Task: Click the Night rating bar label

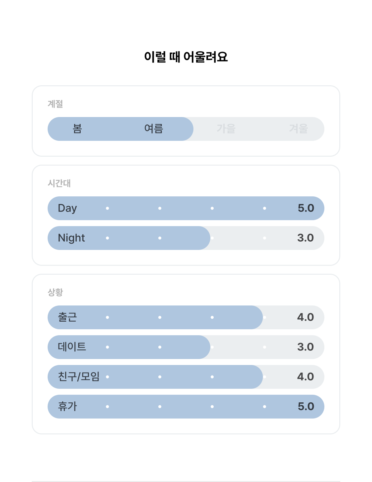Action: tap(71, 238)
